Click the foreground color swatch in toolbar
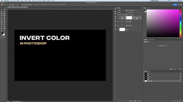 point(2,33)
